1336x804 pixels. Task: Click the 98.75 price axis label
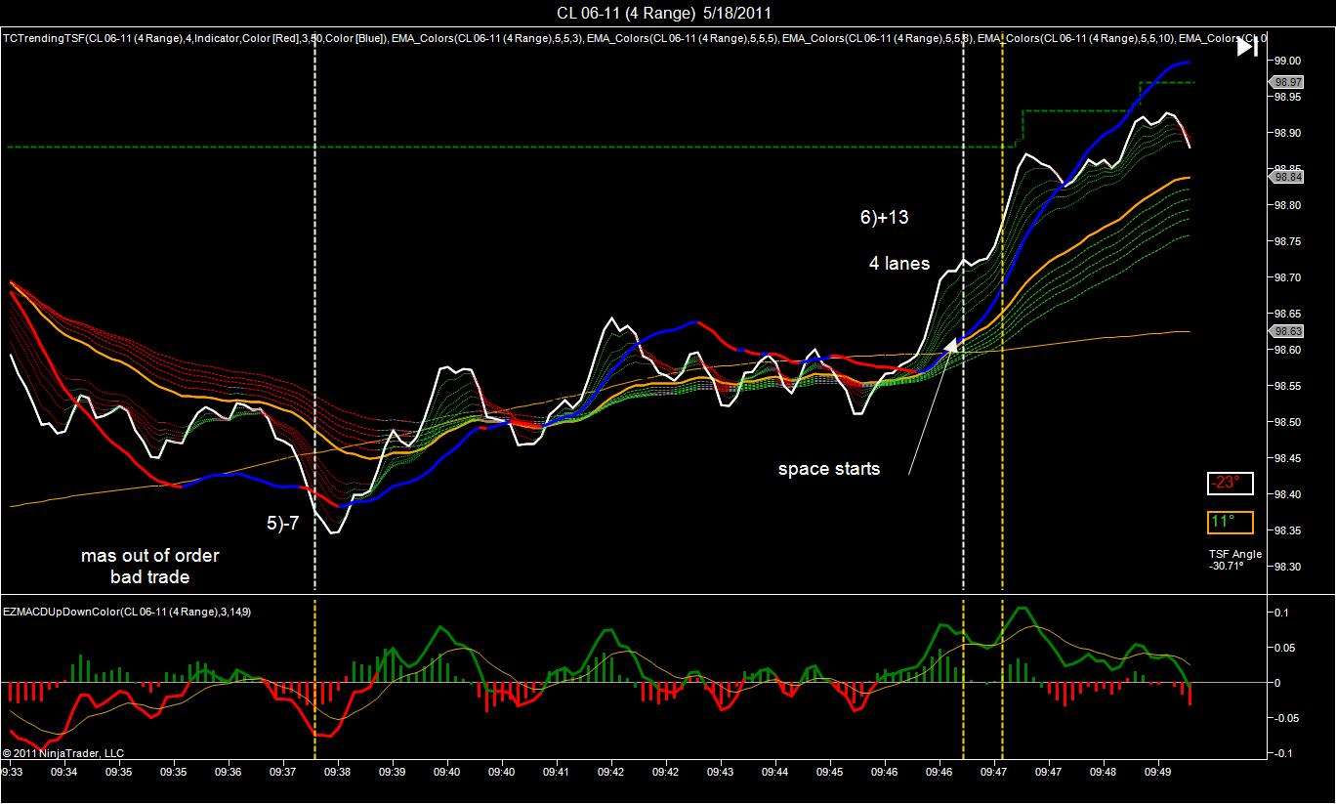click(x=1288, y=241)
